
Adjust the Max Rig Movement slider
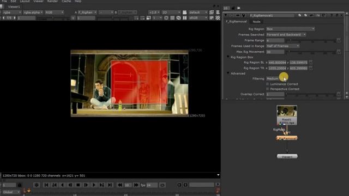point(311,52)
